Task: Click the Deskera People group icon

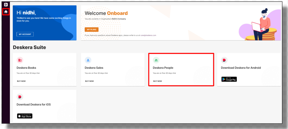Action: pos(156,60)
